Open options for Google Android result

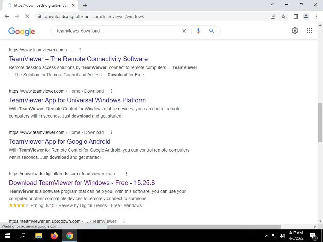coord(112,132)
